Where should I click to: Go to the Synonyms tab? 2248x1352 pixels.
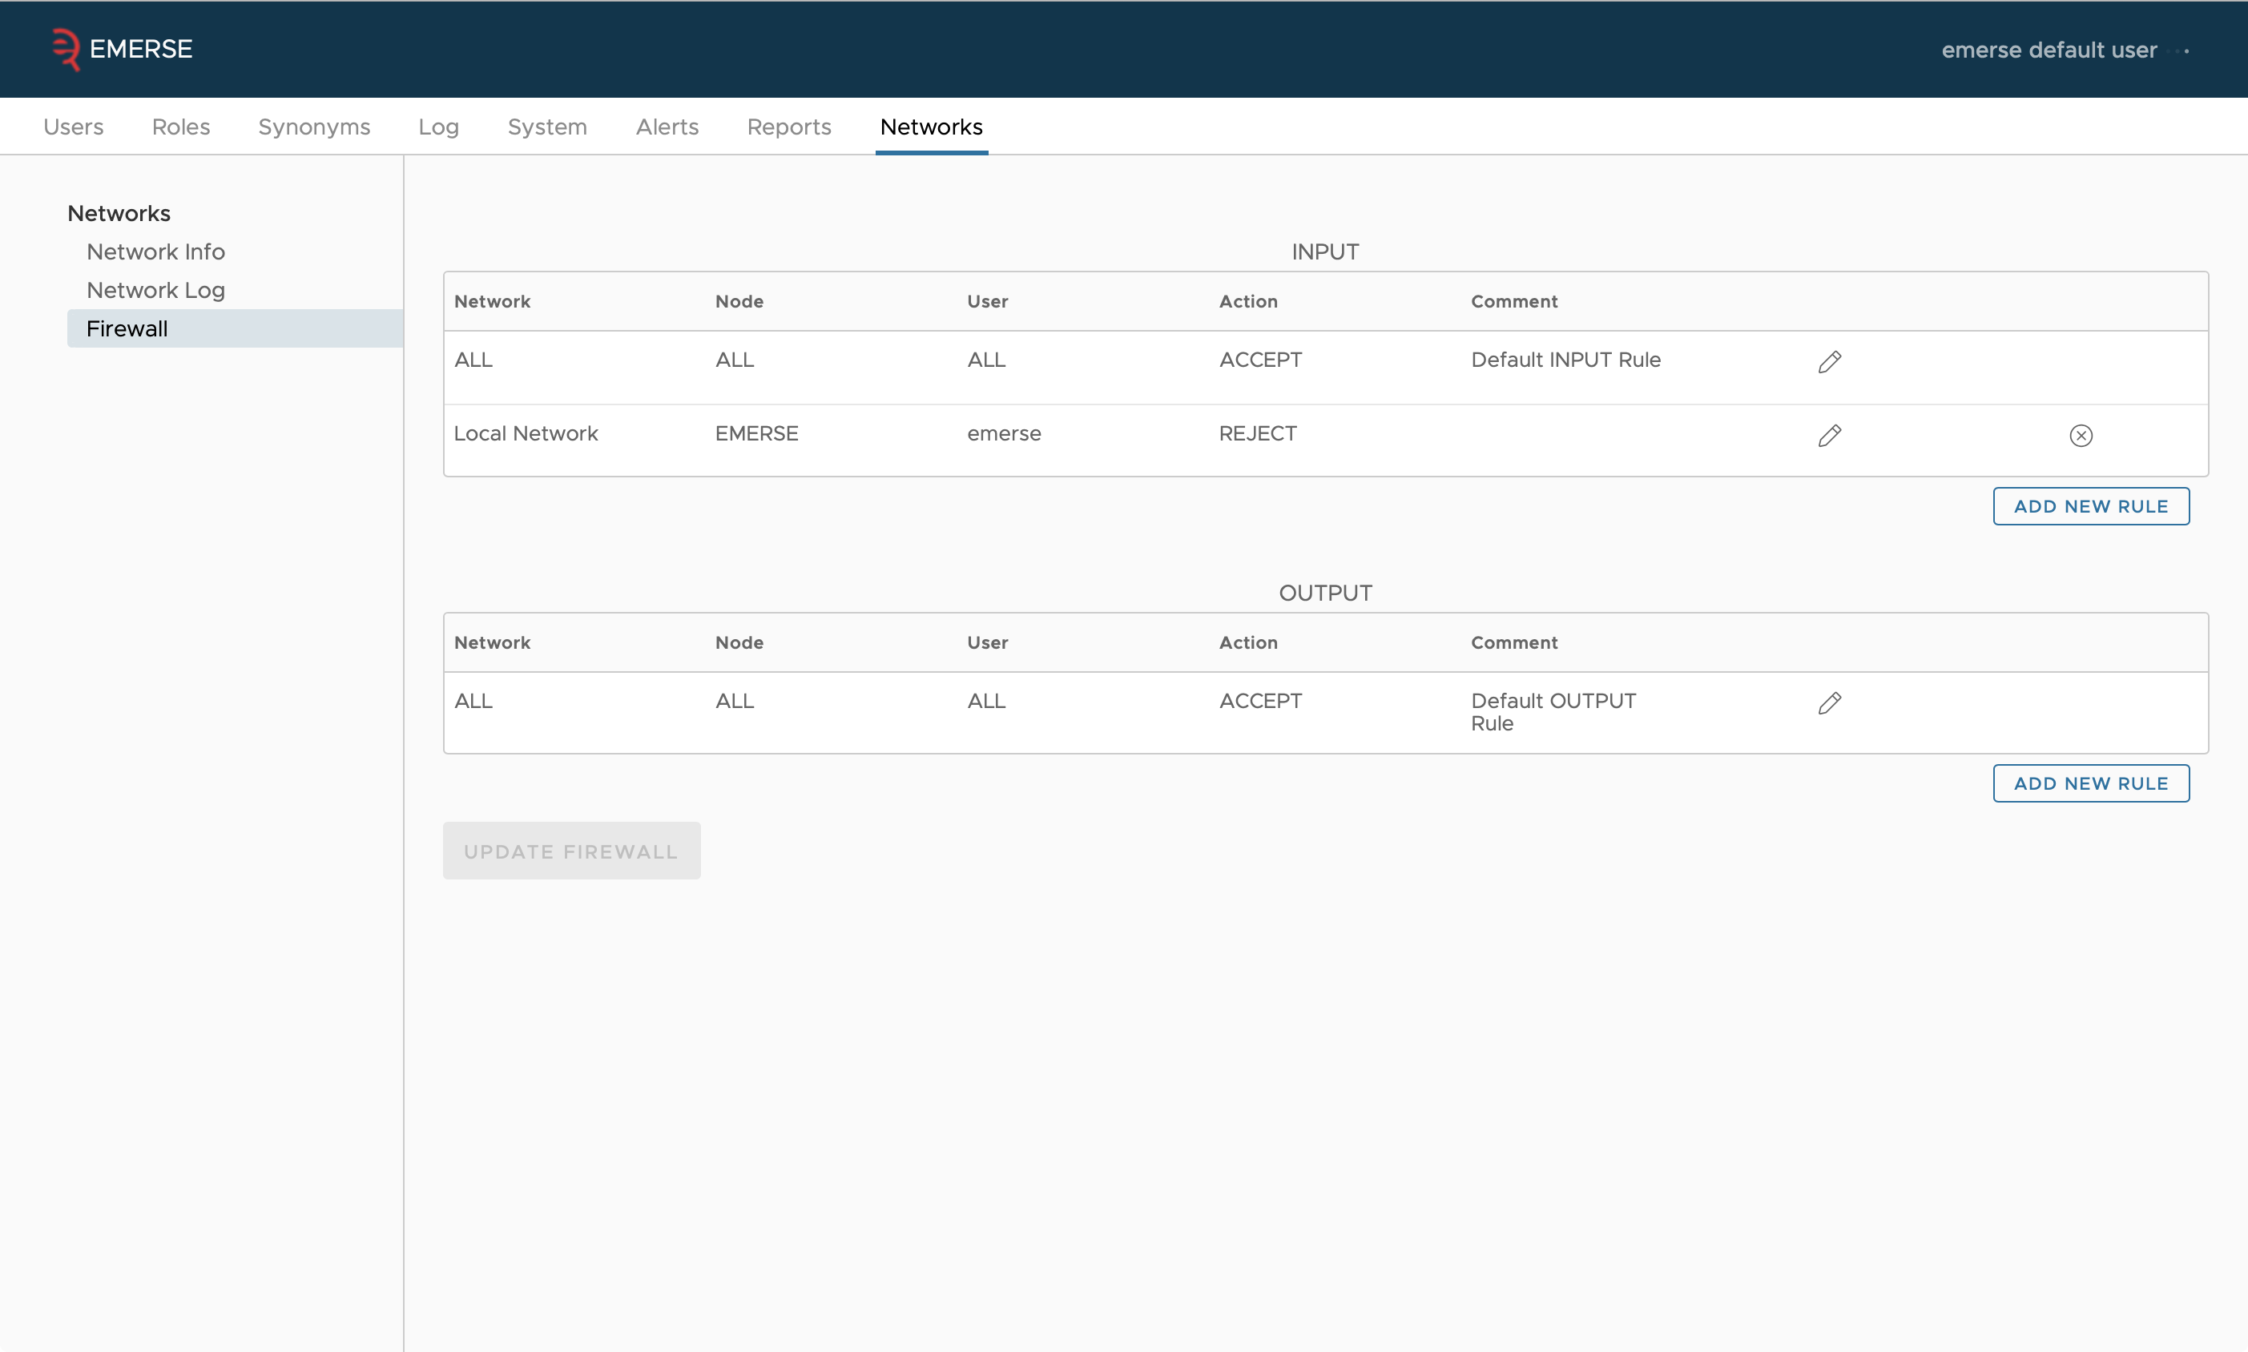click(313, 127)
